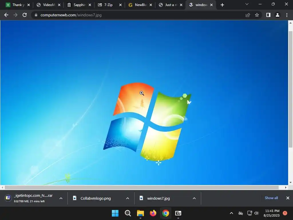This screenshot has width=293, height=220.
Task: Open the Collabvmlogo.png download
Action: tap(95, 198)
